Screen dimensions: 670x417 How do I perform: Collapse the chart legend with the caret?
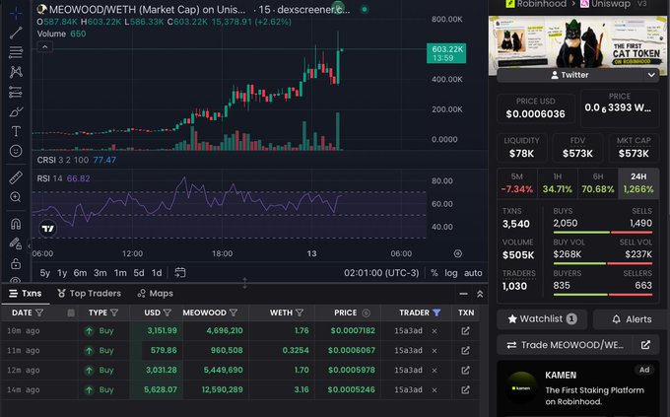[x=45, y=47]
